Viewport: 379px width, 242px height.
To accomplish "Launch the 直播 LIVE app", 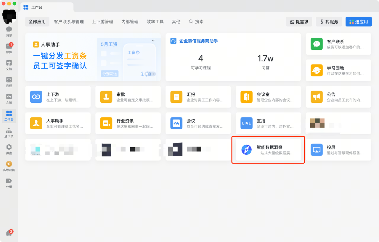I will 268,123.
